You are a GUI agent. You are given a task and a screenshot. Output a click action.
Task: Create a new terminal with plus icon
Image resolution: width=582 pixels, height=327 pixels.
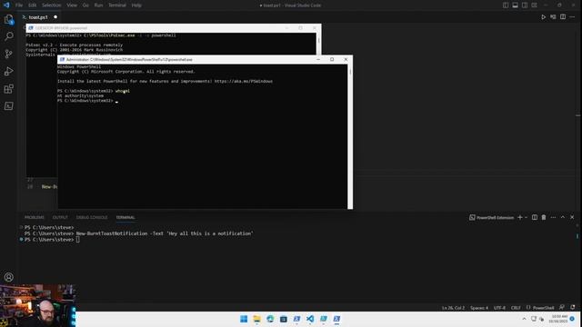pyautogui.click(x=520, y=217)
